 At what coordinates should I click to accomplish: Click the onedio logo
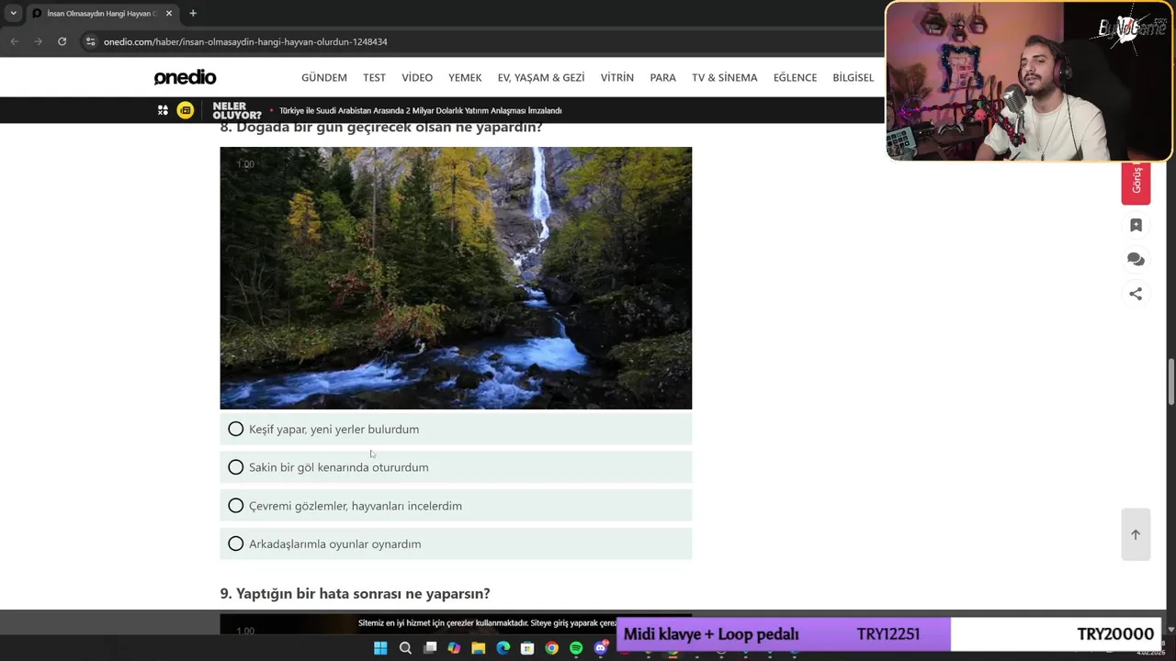click(x=185, y=77)
